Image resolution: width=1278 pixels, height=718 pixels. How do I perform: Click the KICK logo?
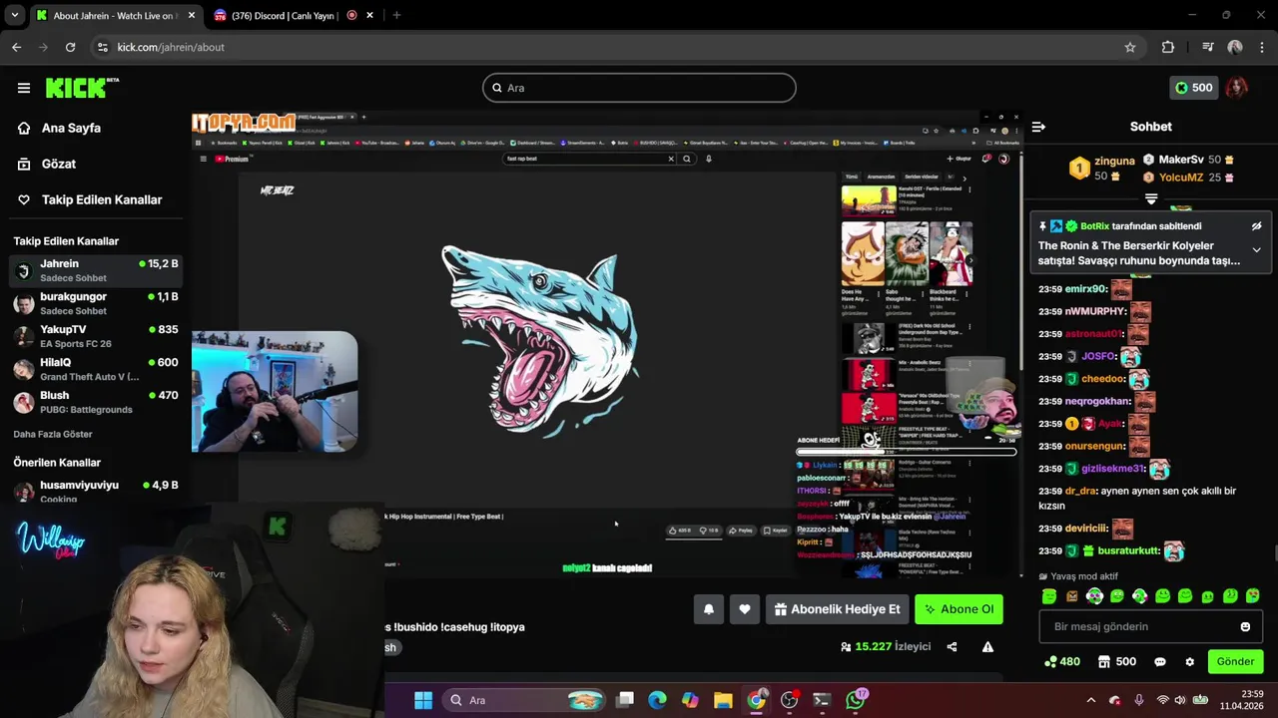82,88
